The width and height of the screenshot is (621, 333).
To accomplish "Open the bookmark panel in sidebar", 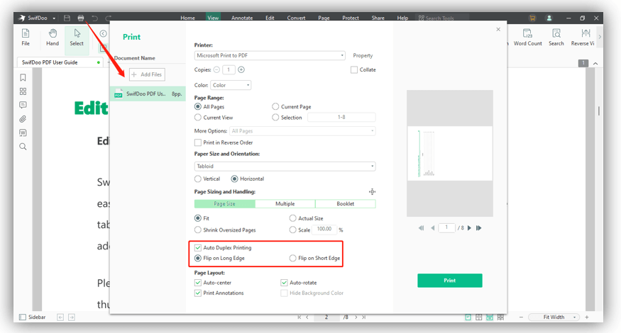I will click(23, 77).
